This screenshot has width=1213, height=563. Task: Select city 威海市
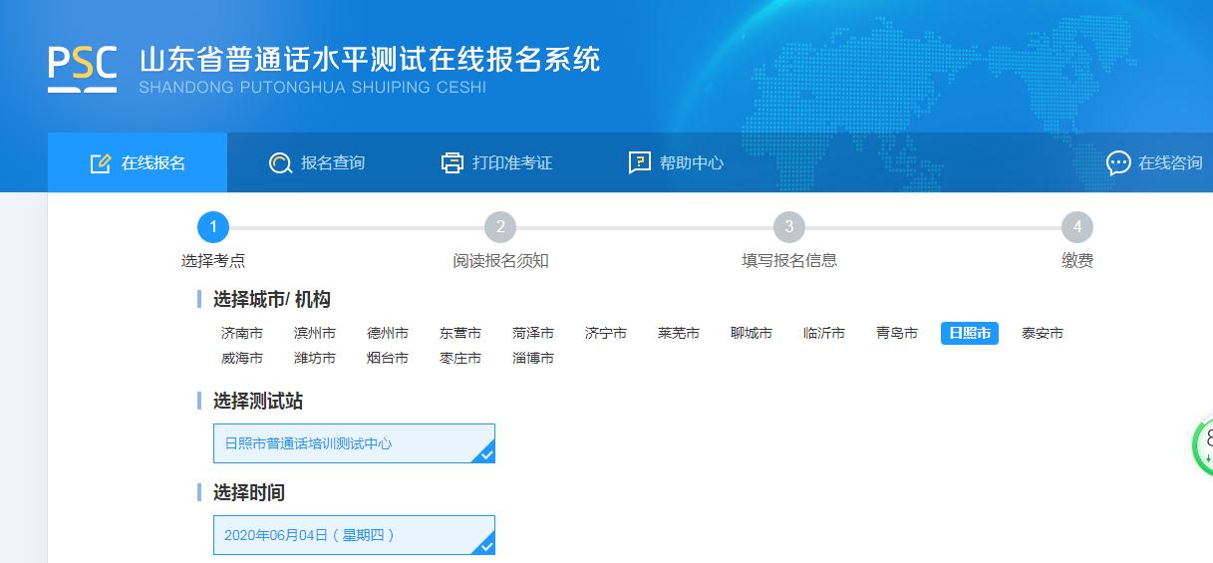coord(242,358)
